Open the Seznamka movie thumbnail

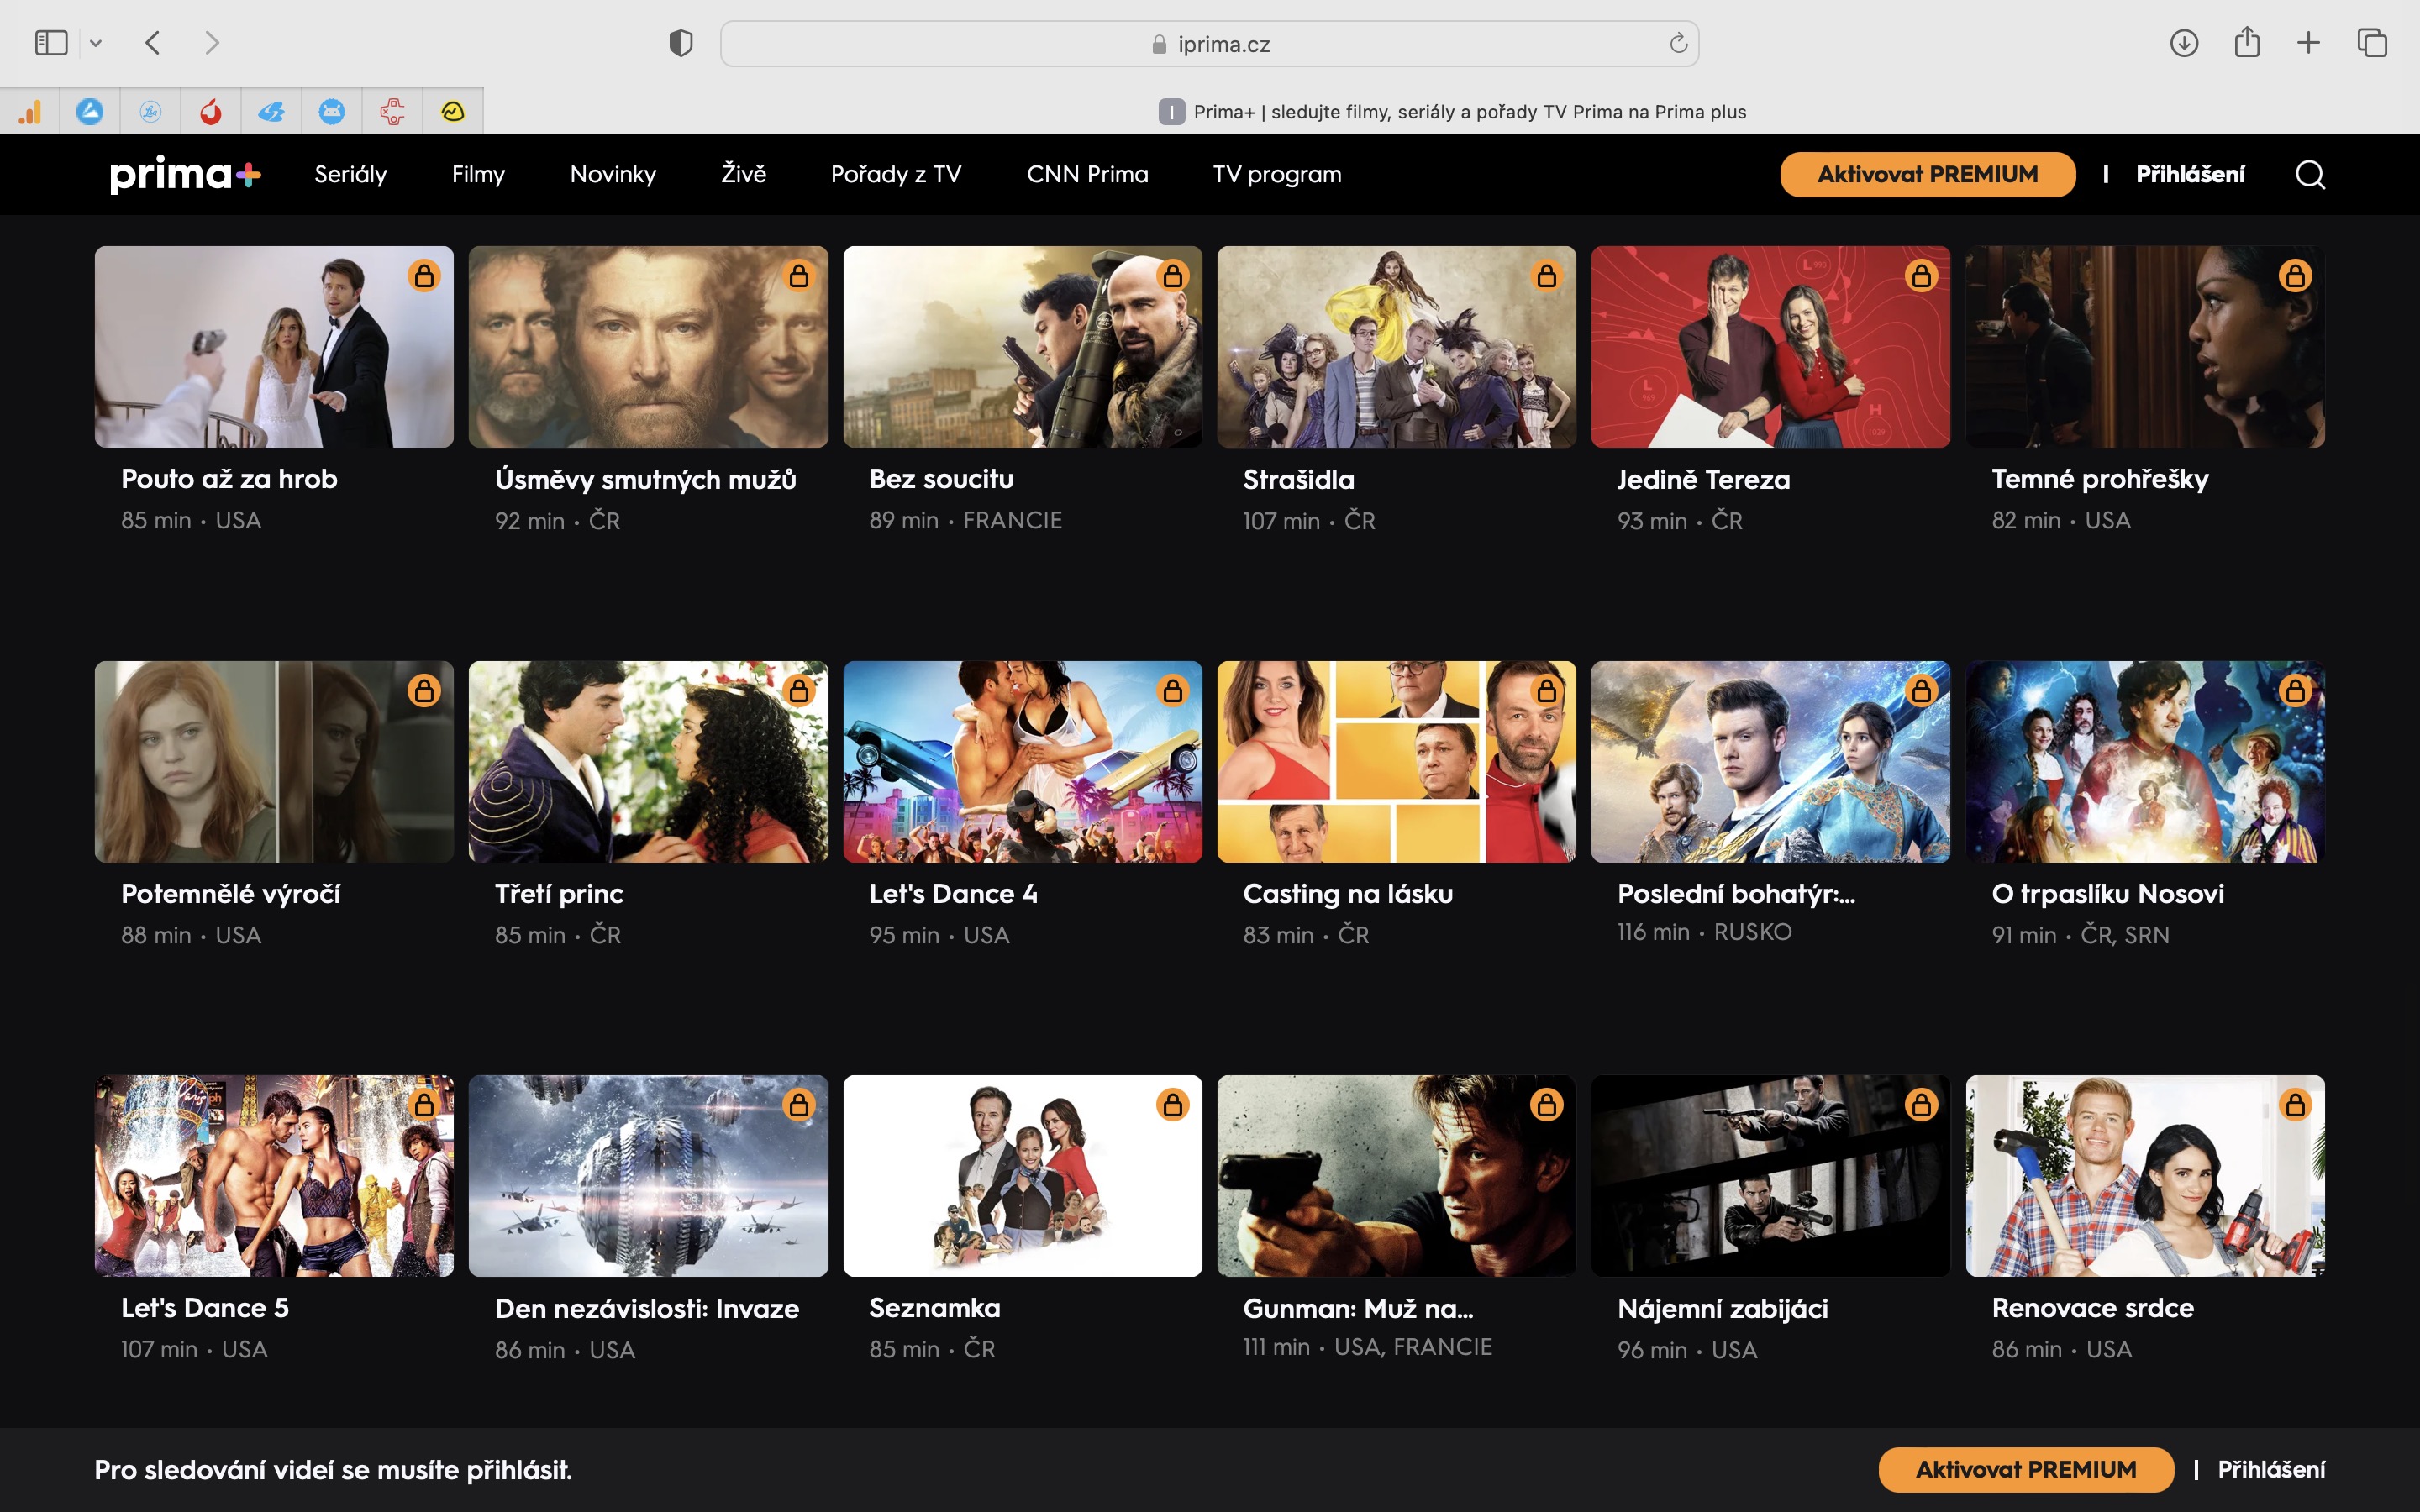(x=1022, y=1175)
